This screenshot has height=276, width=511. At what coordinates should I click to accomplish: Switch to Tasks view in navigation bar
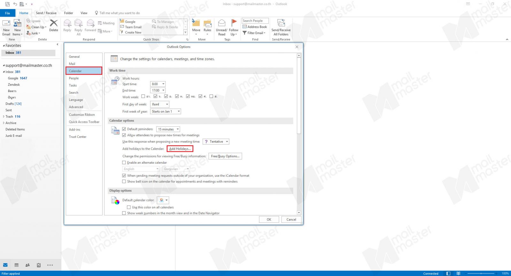[39, 265]
